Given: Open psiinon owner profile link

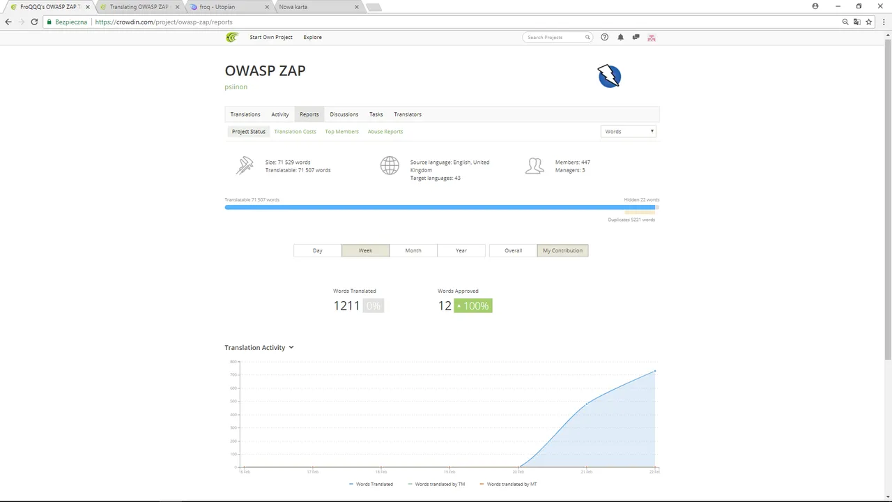Looking at the screenshot, I should pyautogui.click(x=236, y=86).
